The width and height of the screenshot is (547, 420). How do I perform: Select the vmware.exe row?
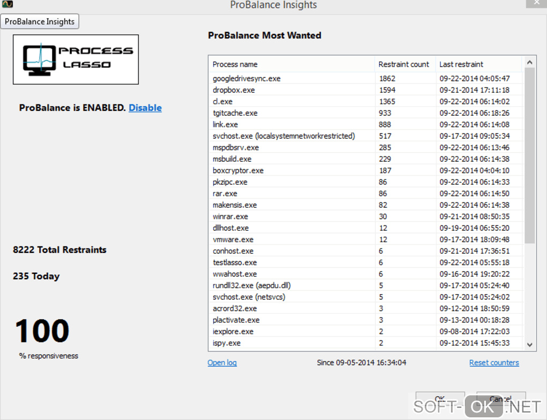tap(366, 239)
